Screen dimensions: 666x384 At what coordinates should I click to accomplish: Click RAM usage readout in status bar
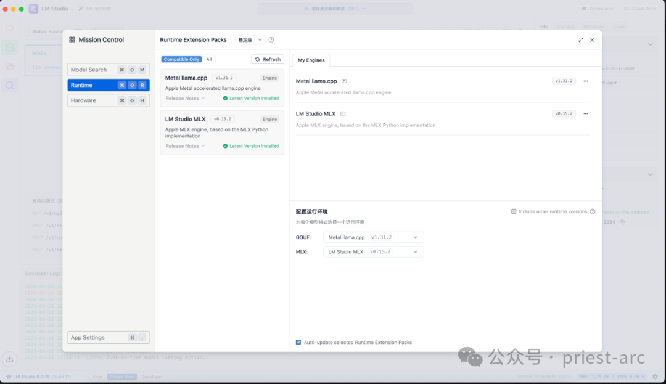[x=594, y=377]
